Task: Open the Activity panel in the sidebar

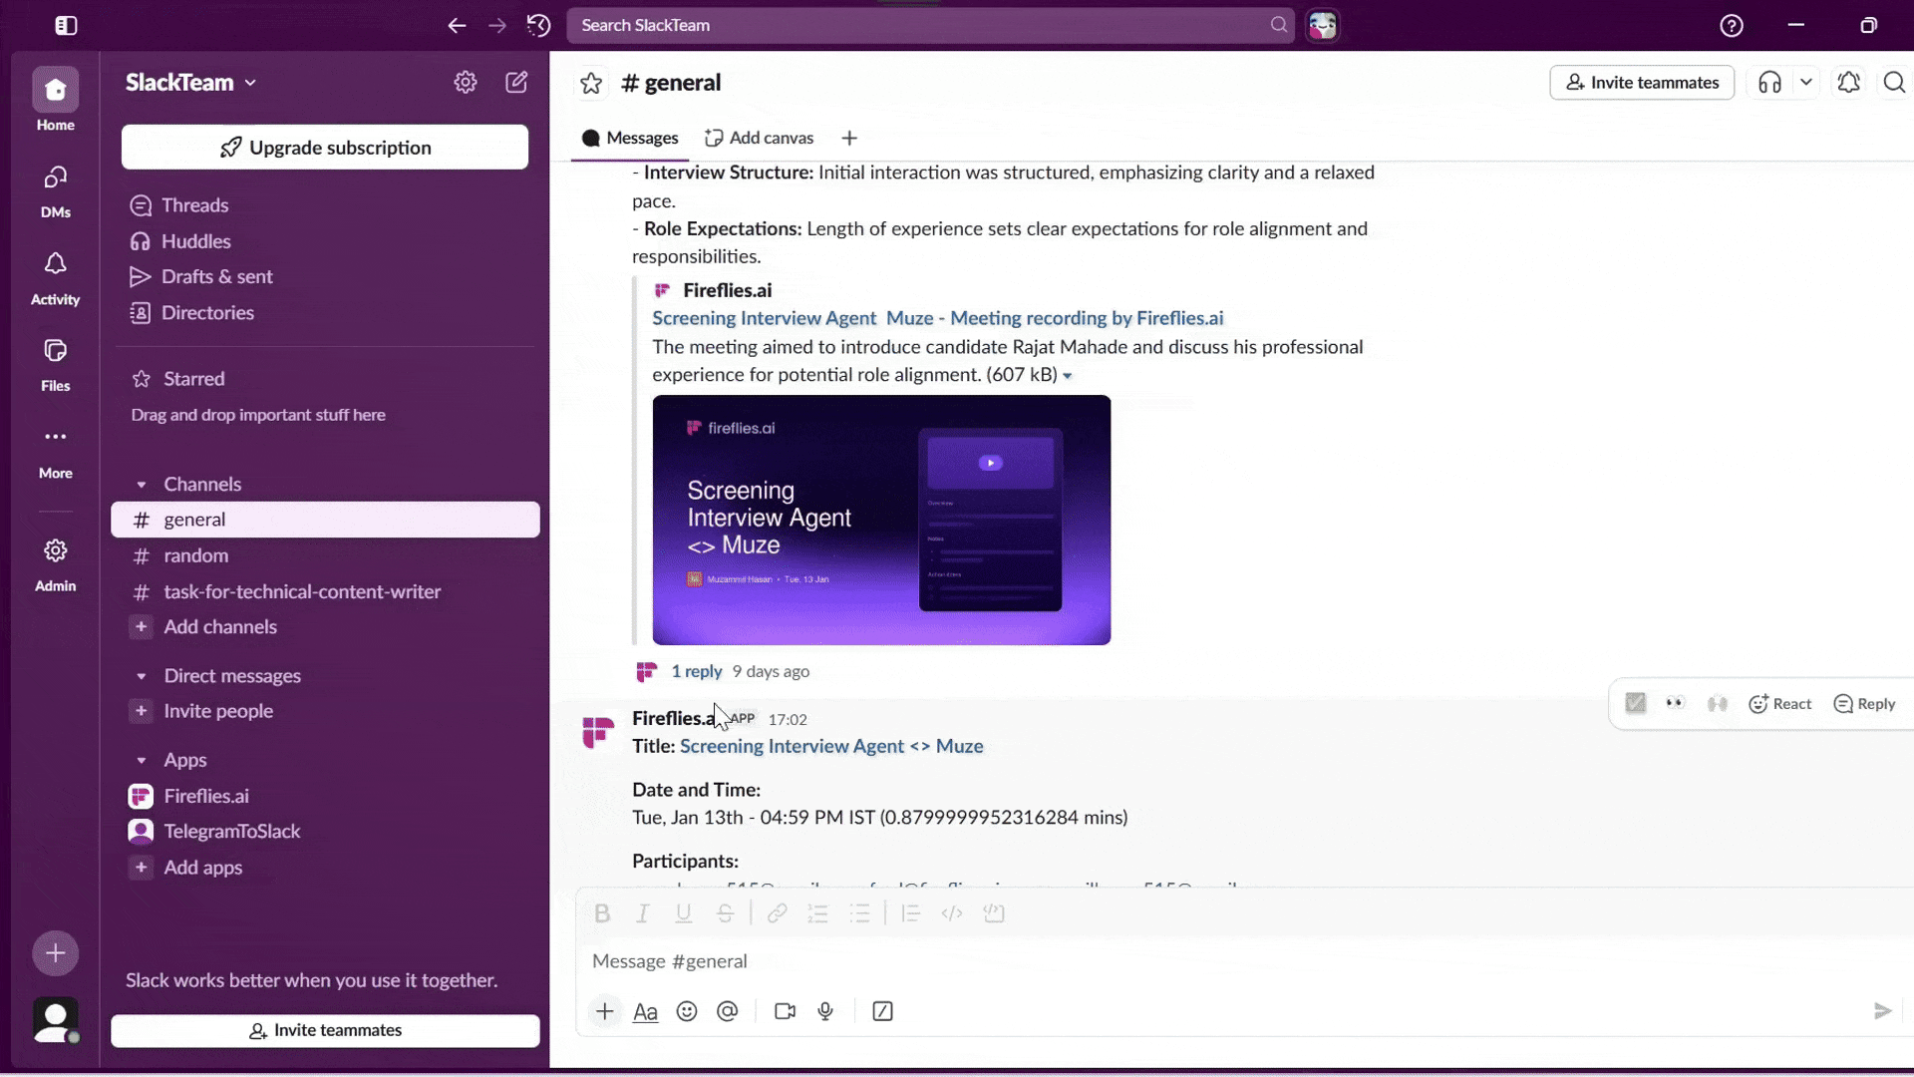Action: (55, 276)
